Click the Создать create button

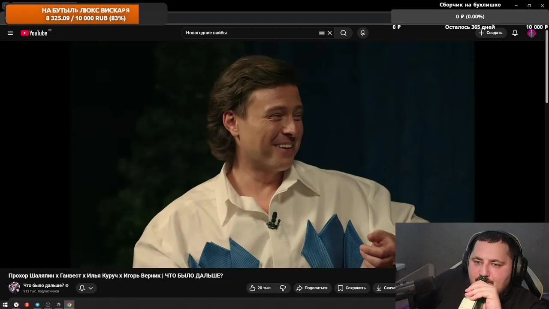[x=491, y=33]
